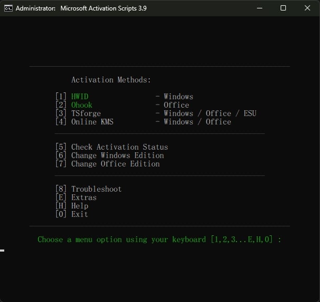This screenshot has height=302, width=320.
Task: Select the green HWID option
Action: point(80,97)
